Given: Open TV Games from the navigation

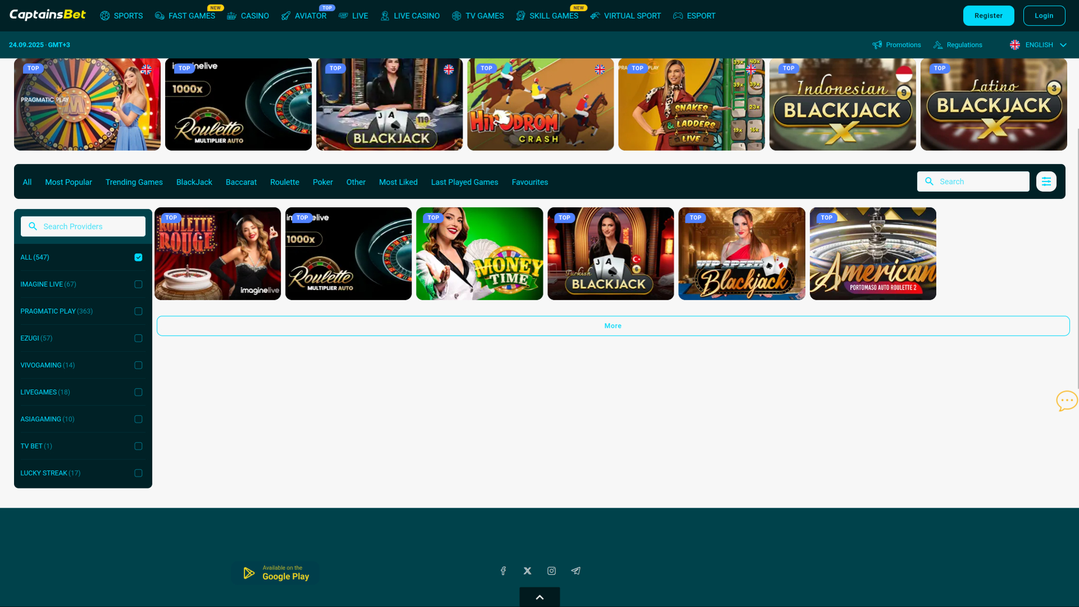Looking at the screenshot, I should 456,16.
